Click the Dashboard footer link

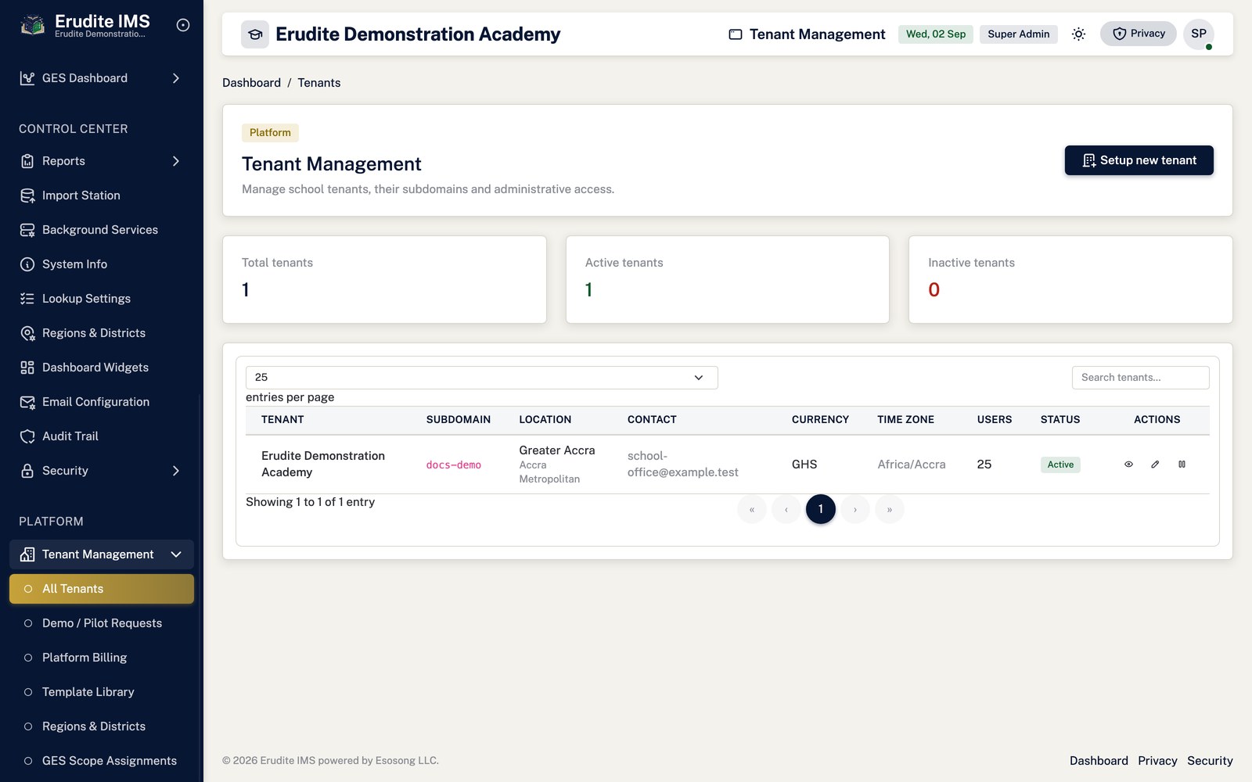pyautogui.click(x=1099, y=761)
